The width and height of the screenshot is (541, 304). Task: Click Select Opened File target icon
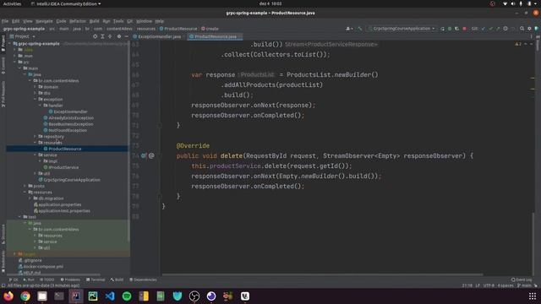[x=95, y=36]
